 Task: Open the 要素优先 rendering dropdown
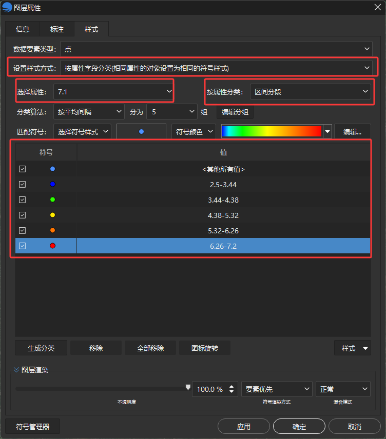click(277, 389)
